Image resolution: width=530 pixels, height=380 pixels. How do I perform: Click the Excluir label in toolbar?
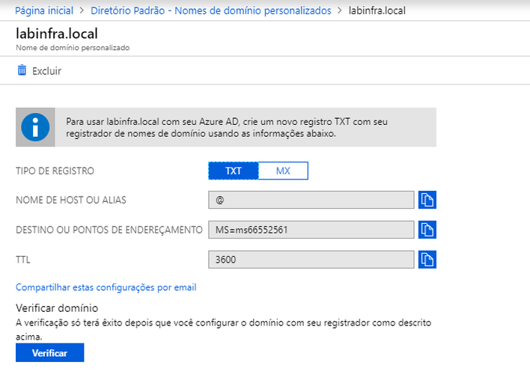point(46,71)
